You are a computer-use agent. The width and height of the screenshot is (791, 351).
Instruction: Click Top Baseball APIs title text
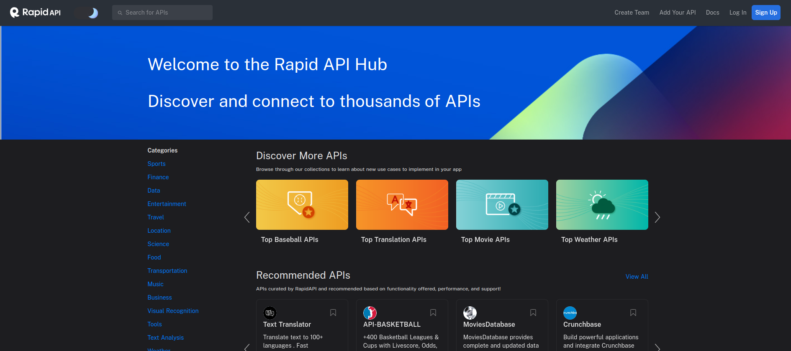click(290, 239)
